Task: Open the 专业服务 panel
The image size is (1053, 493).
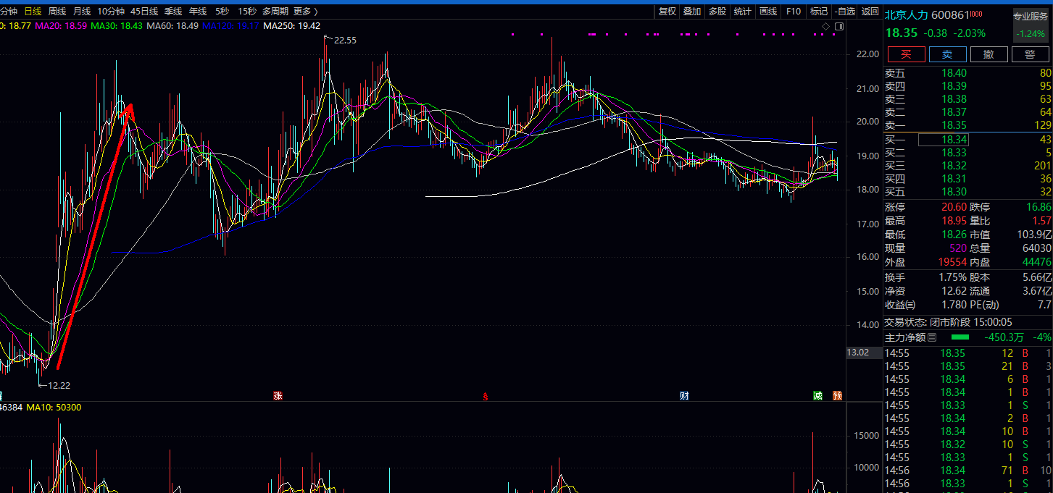Action: tap(1032, 24)
